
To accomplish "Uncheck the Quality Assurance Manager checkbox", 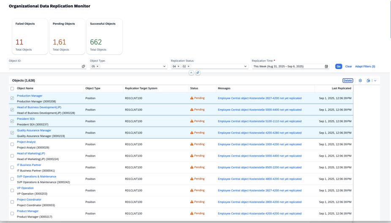I will pos(12,132).
